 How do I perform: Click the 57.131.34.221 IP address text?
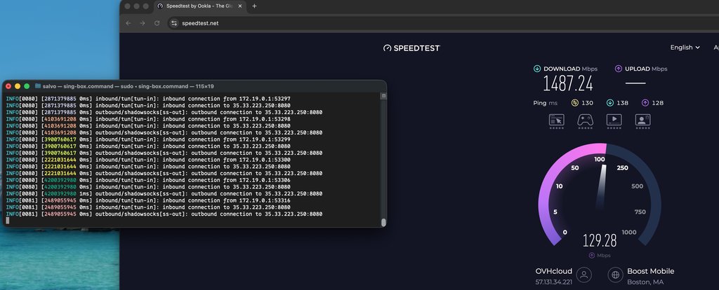553,282
